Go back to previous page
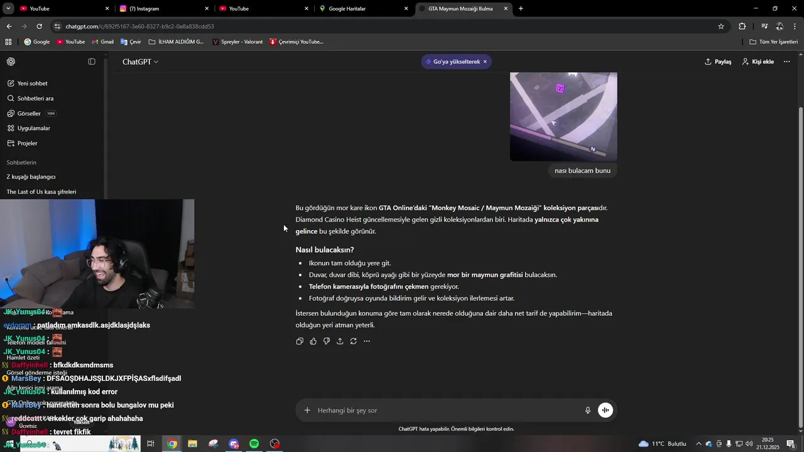This screenshot has width=804, height=452. tap(9, 26)
